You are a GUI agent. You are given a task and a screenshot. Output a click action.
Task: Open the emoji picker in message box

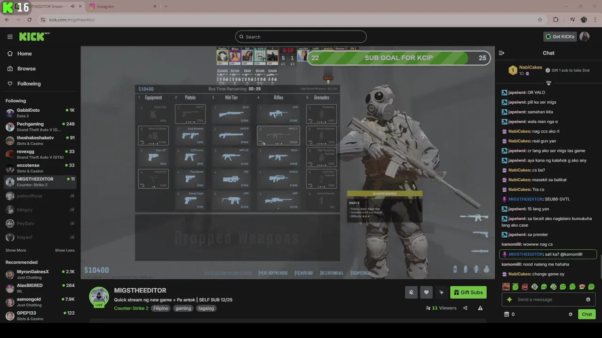tap(588, 300)
